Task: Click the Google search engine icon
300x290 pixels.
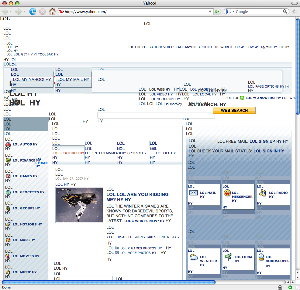Action: (229, 12)
